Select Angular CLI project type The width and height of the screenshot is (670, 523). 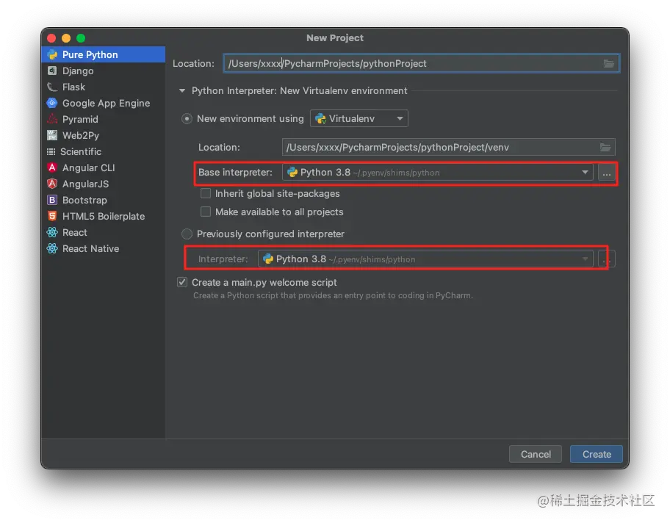tap(104, 167)
